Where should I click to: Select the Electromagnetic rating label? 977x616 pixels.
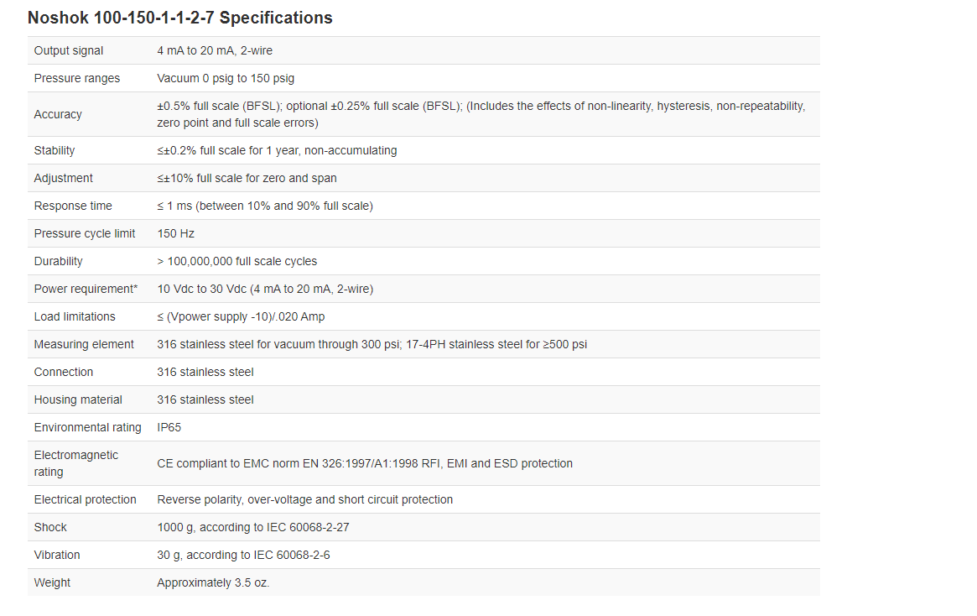(76, 463)
